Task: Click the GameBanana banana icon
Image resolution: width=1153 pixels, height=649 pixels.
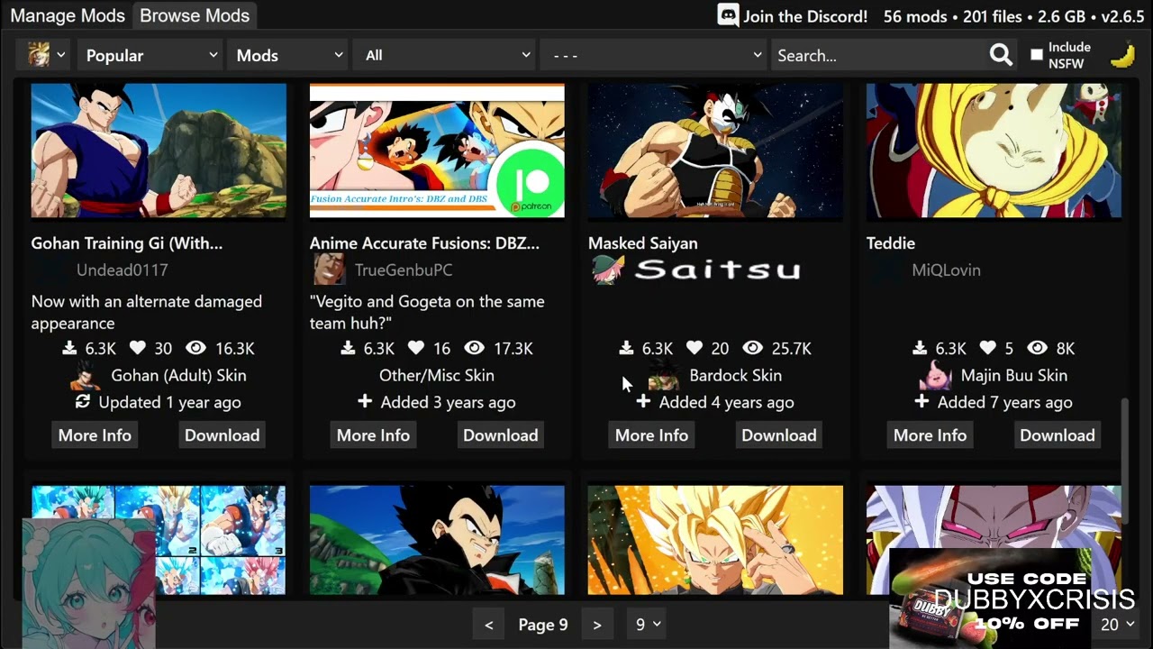Action: pos(1121,56)
